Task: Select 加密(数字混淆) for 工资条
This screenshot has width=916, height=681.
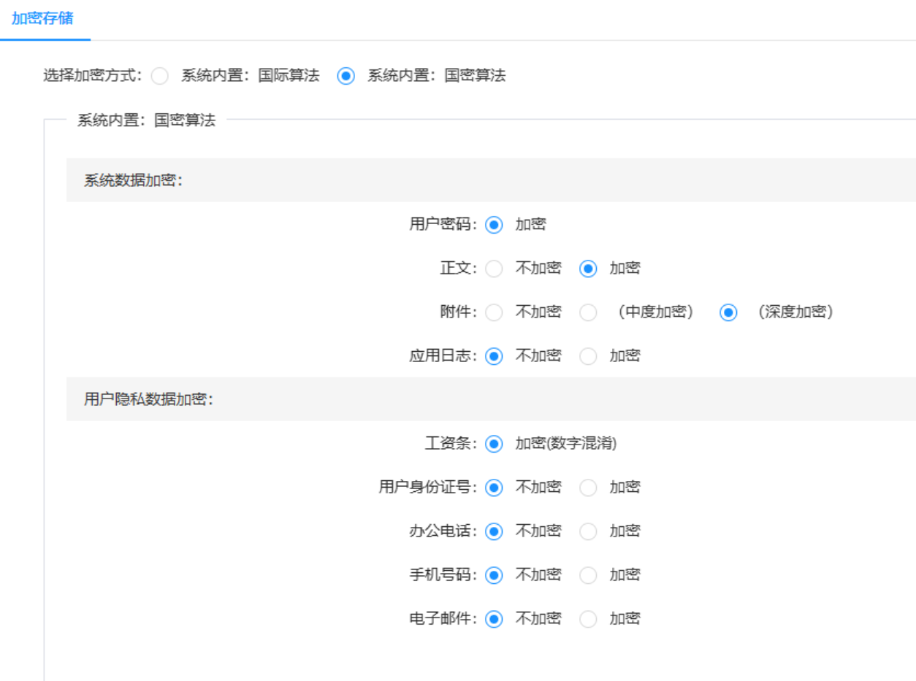Action: click(495, 444)
